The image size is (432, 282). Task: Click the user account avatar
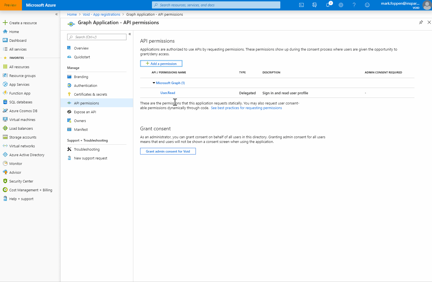(x=427, y=5)
